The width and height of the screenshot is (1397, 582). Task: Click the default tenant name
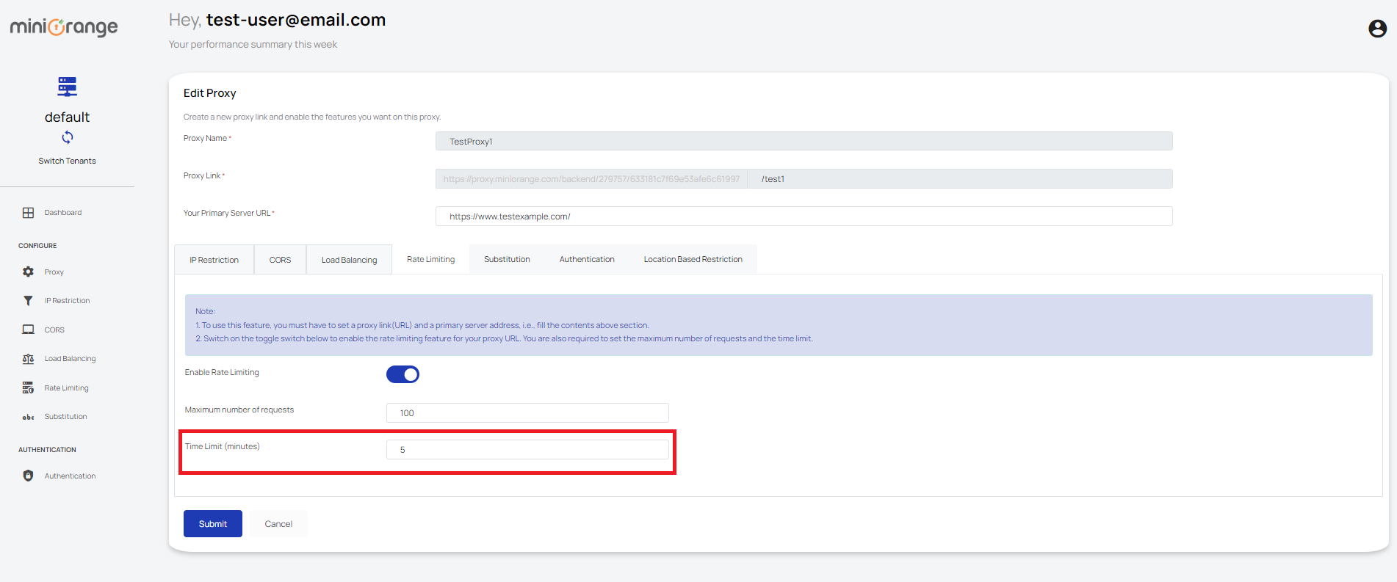coord(68,117)
